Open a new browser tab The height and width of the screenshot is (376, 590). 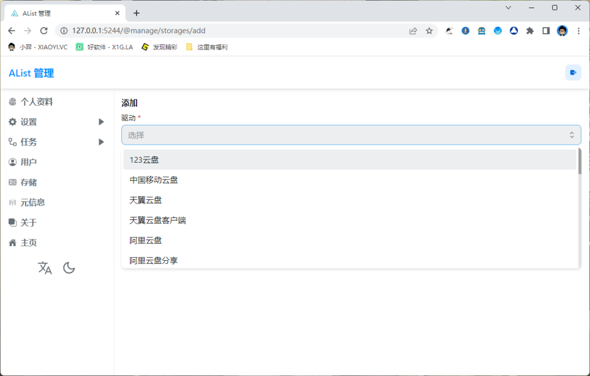point(137,13)
